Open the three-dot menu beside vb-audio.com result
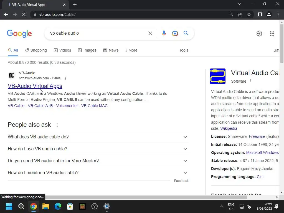 click(65, 78)
